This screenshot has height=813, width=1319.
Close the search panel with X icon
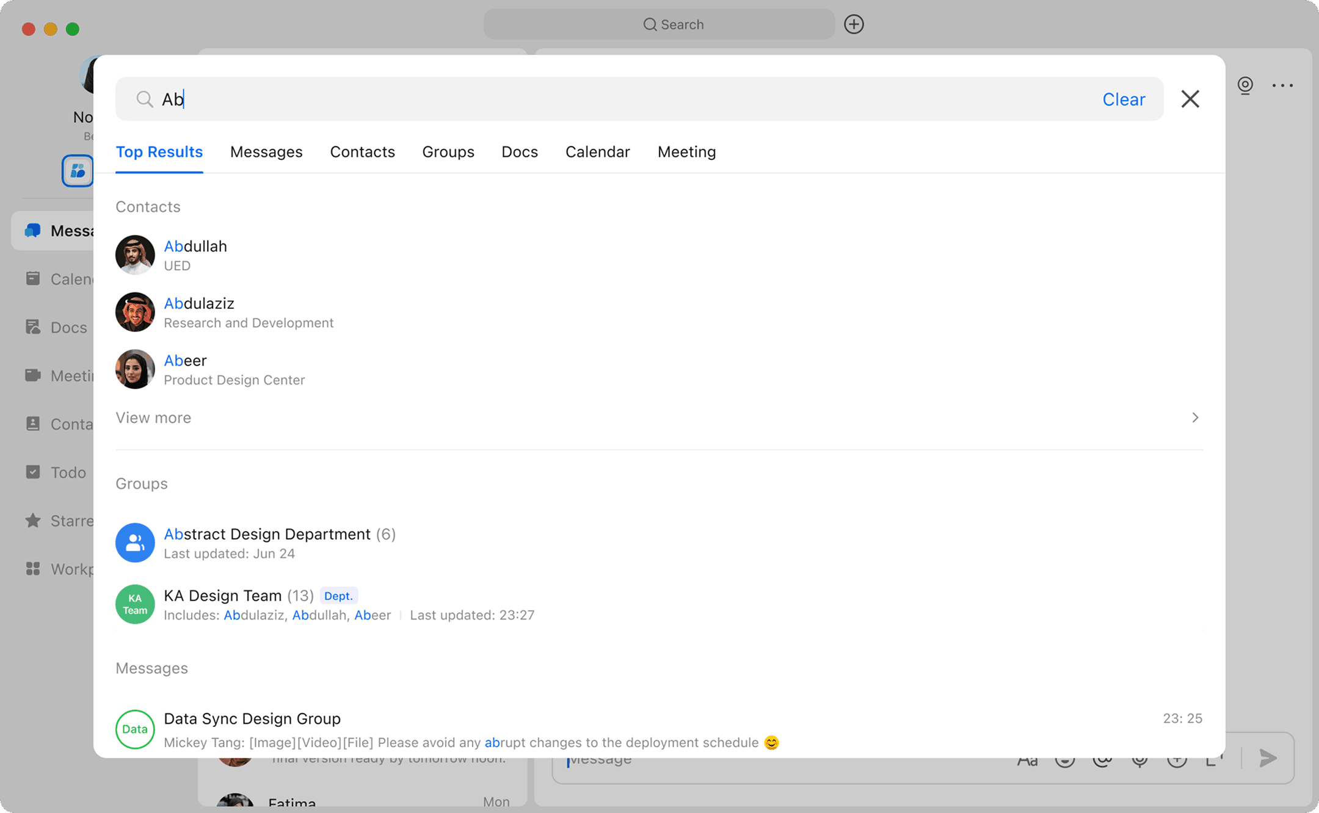point(1190,99)
